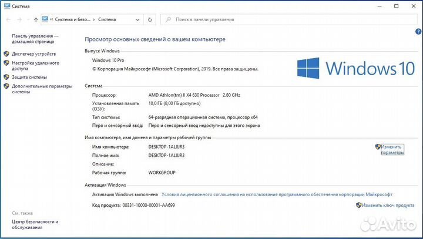Maximize the System window
Screen dimensions: 423x239
(x=397, y=6)
